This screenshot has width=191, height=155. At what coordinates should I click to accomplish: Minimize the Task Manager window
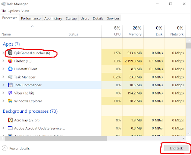157,4
